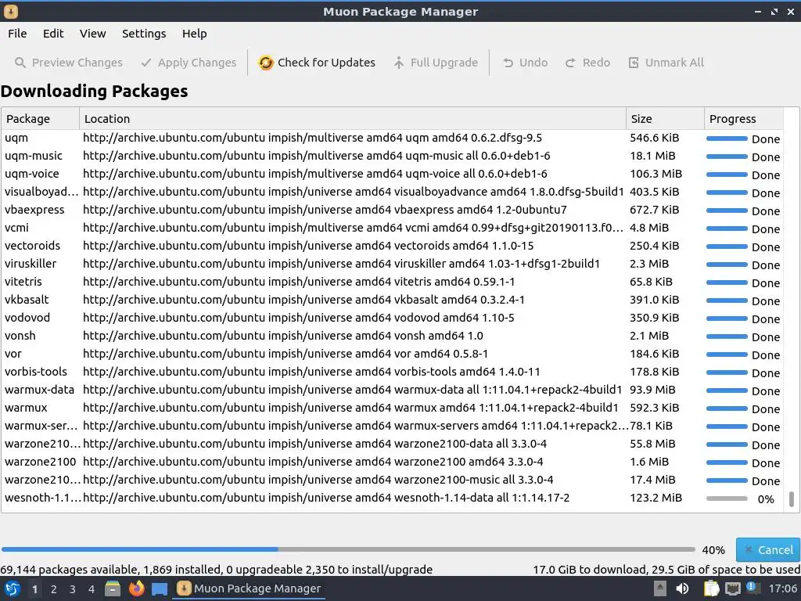Select the vkbasalt package row
801x601 pixels.
(x=392, y=300)
